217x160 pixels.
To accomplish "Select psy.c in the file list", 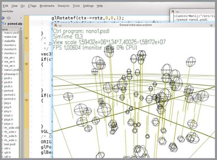I will coord(8,103).
